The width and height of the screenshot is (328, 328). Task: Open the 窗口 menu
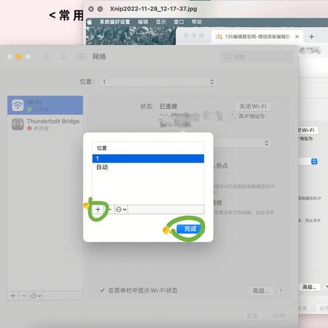(x=178, y=22)
